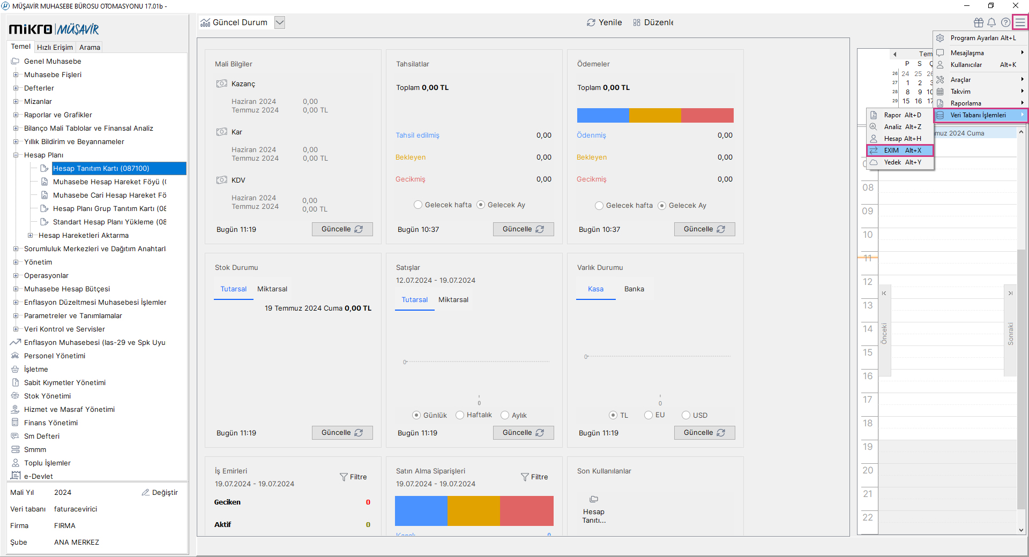Select Haftalık radio in Satışlar
Image resolution: width=1029 pixels, height=557 pixels.
[x=460, y=415]
